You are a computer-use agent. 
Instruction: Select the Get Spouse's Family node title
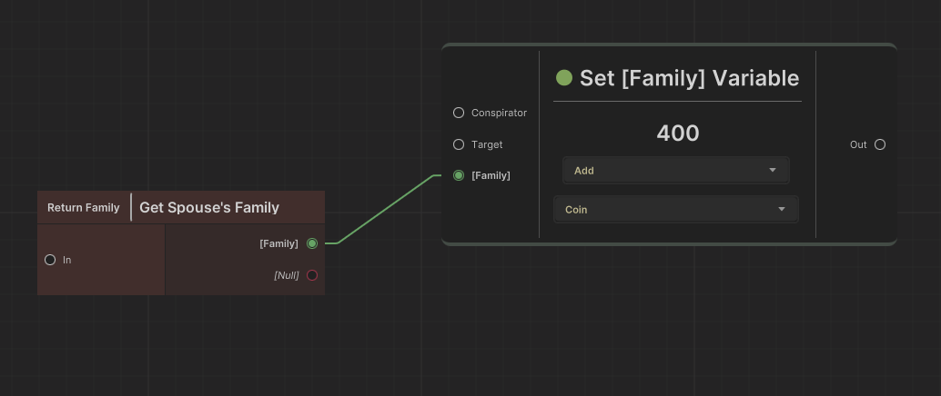(x=209, y=208)
